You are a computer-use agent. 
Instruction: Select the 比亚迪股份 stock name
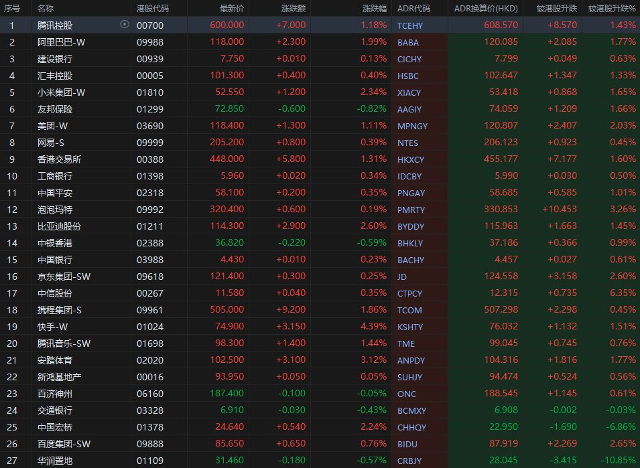pyautogui.click(x=59, y=226)
